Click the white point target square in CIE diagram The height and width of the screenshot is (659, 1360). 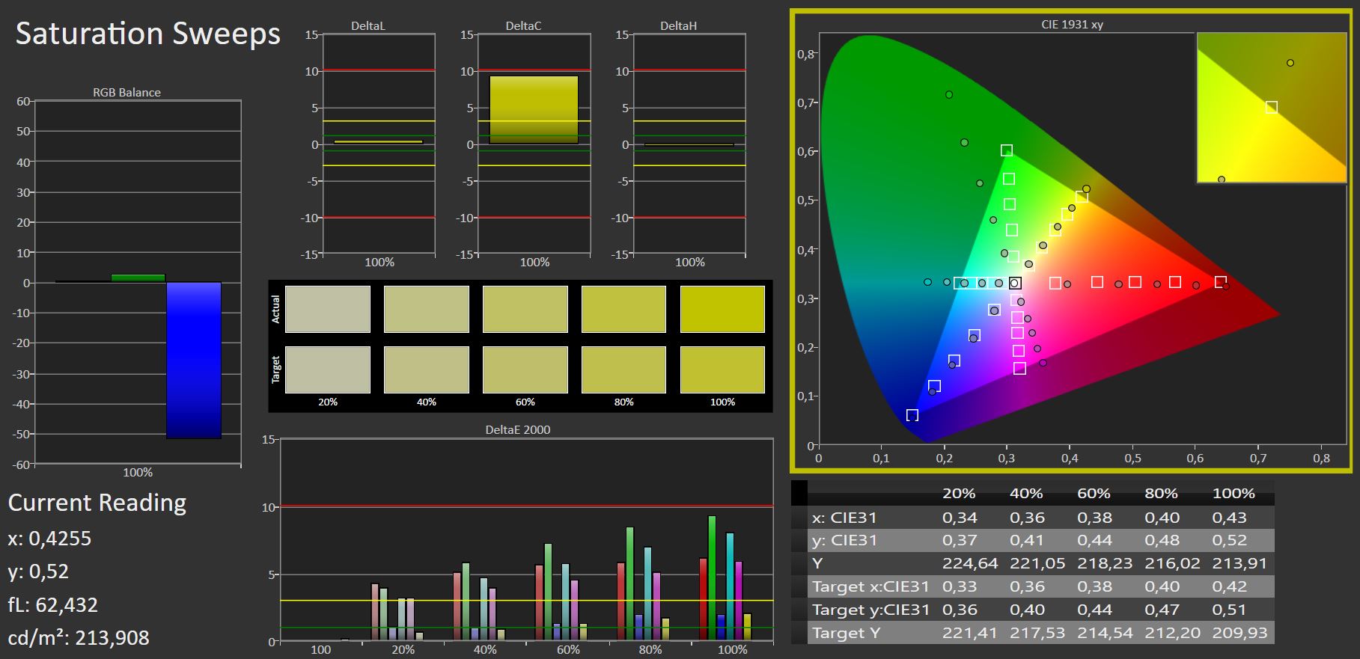click(1014, 283)
